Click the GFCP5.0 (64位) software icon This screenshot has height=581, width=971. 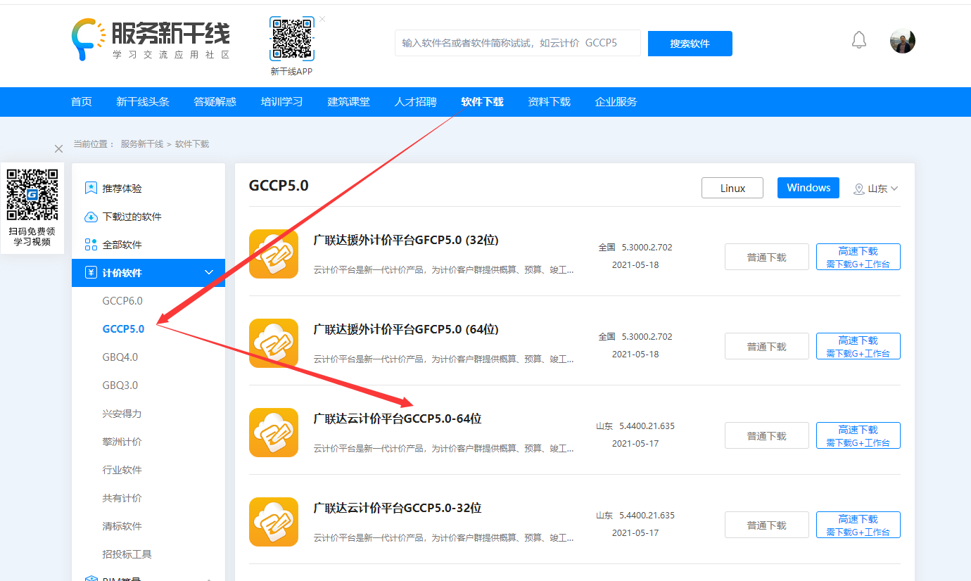click(x=274, y=343)
